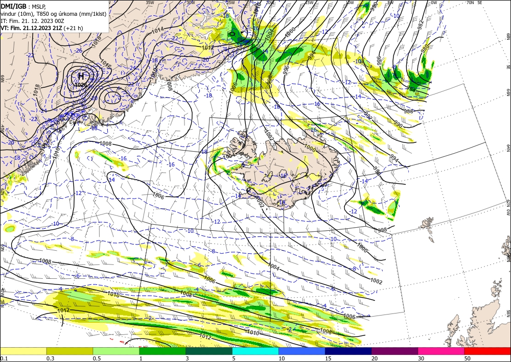Pick the cyan 5–10 legend segment
The width and height of the screenshot is (511, 362).
tap(255, 351)
